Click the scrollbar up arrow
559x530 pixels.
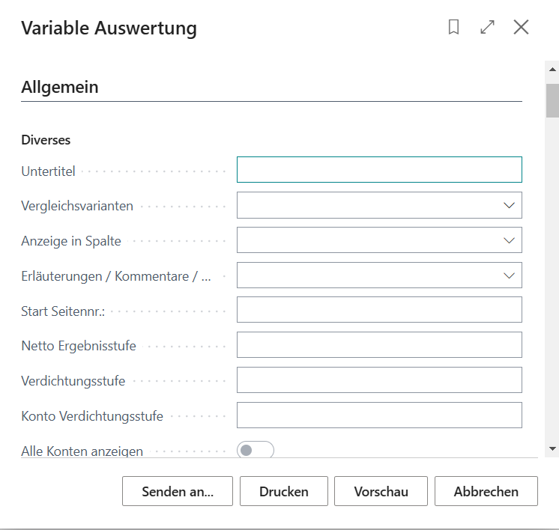pyautogui.click(x=552, y=70)
